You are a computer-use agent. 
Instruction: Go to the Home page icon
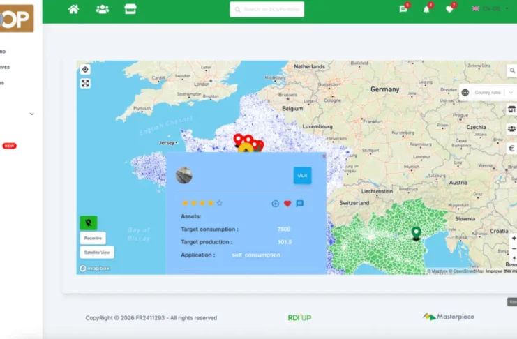point(73,9)
